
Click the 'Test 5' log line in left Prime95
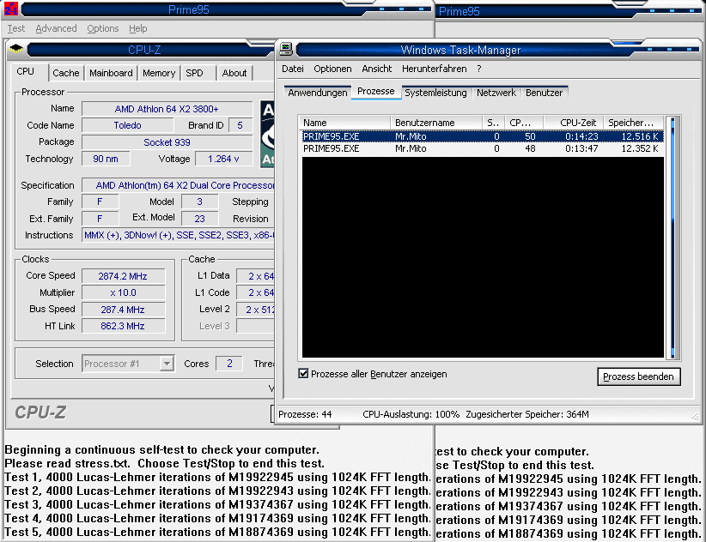pos(217,532)
